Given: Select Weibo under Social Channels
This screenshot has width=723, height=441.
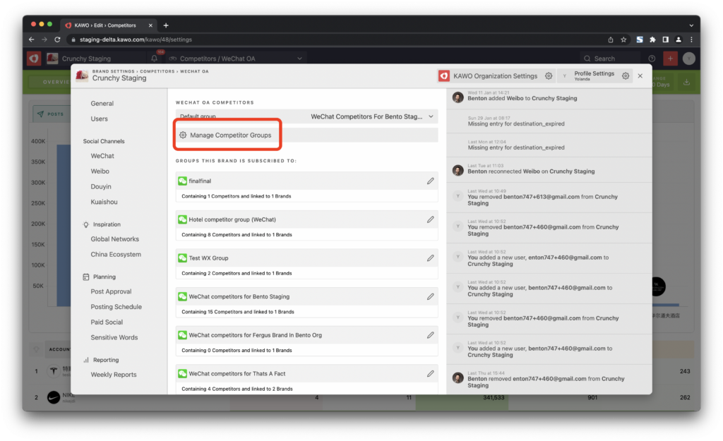Looking at the screenshot, I should click(100, 171).
